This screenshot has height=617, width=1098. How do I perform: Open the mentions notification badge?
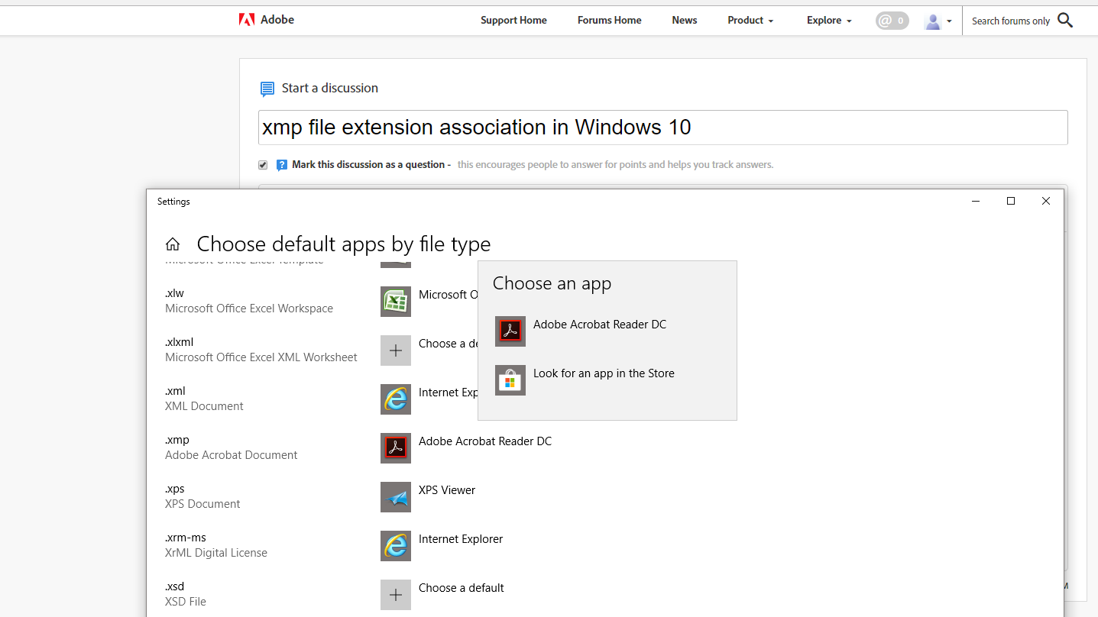892,21
